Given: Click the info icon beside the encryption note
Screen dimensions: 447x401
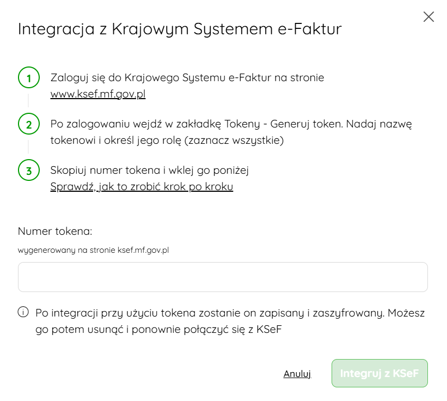Looking at the screenshot, I should [23, 313].
